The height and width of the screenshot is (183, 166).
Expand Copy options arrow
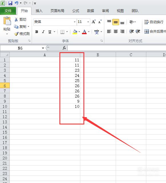pos(29,27)
